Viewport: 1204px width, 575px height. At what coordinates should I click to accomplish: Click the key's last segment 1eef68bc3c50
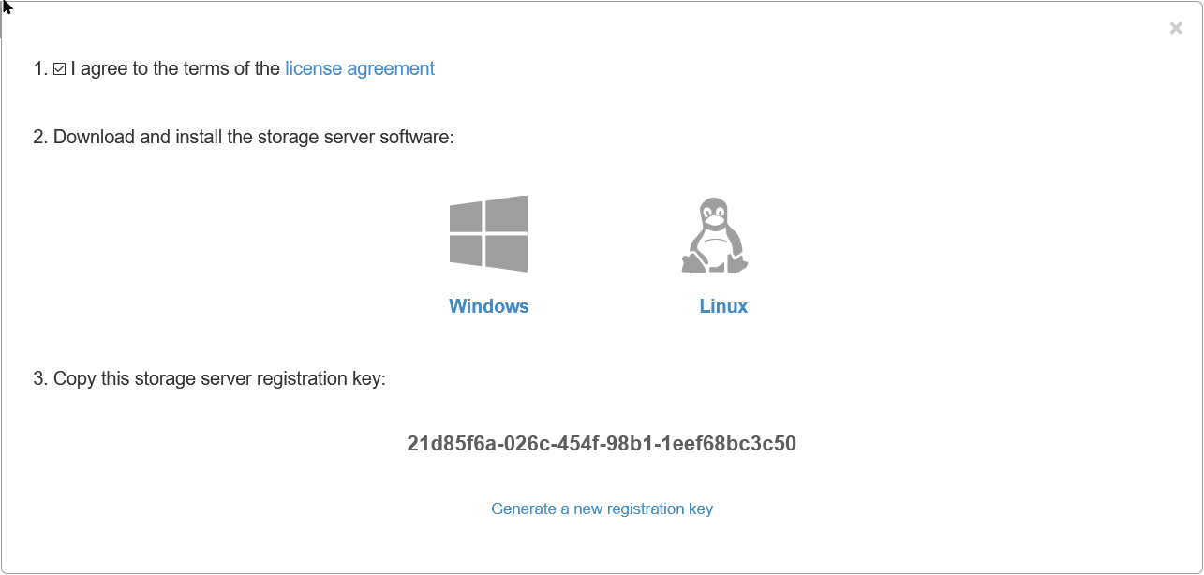731,443
